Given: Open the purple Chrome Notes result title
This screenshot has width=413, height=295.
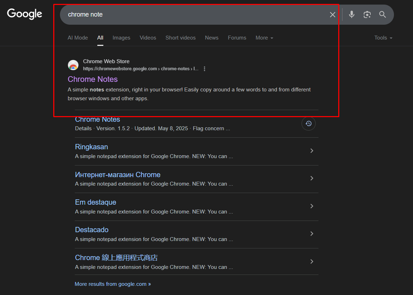Looking at the screenshot, I should click(93, 79).
